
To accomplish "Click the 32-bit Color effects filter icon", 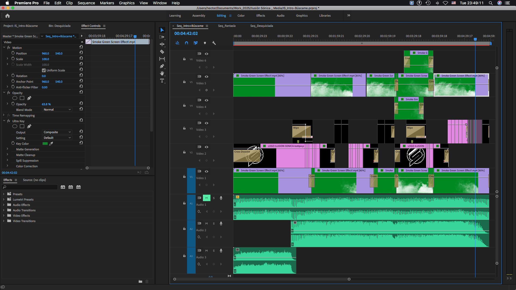I will click(x=71, y=187).
